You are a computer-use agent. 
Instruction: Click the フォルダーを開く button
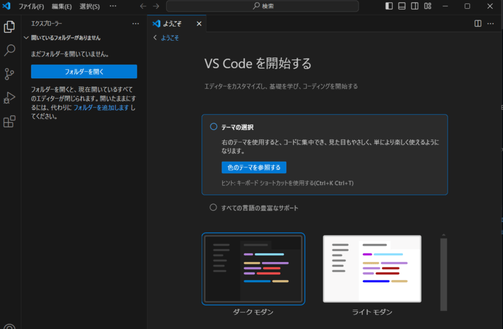click(84, 71)
